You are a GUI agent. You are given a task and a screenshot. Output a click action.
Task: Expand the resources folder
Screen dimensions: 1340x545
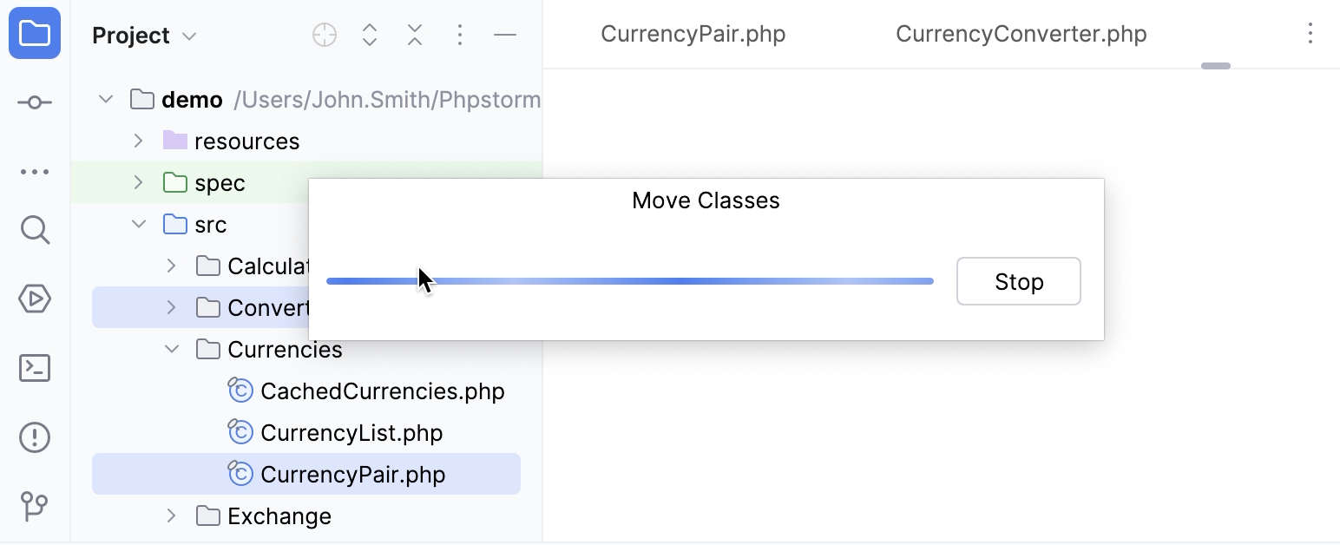tap(138, 141)
